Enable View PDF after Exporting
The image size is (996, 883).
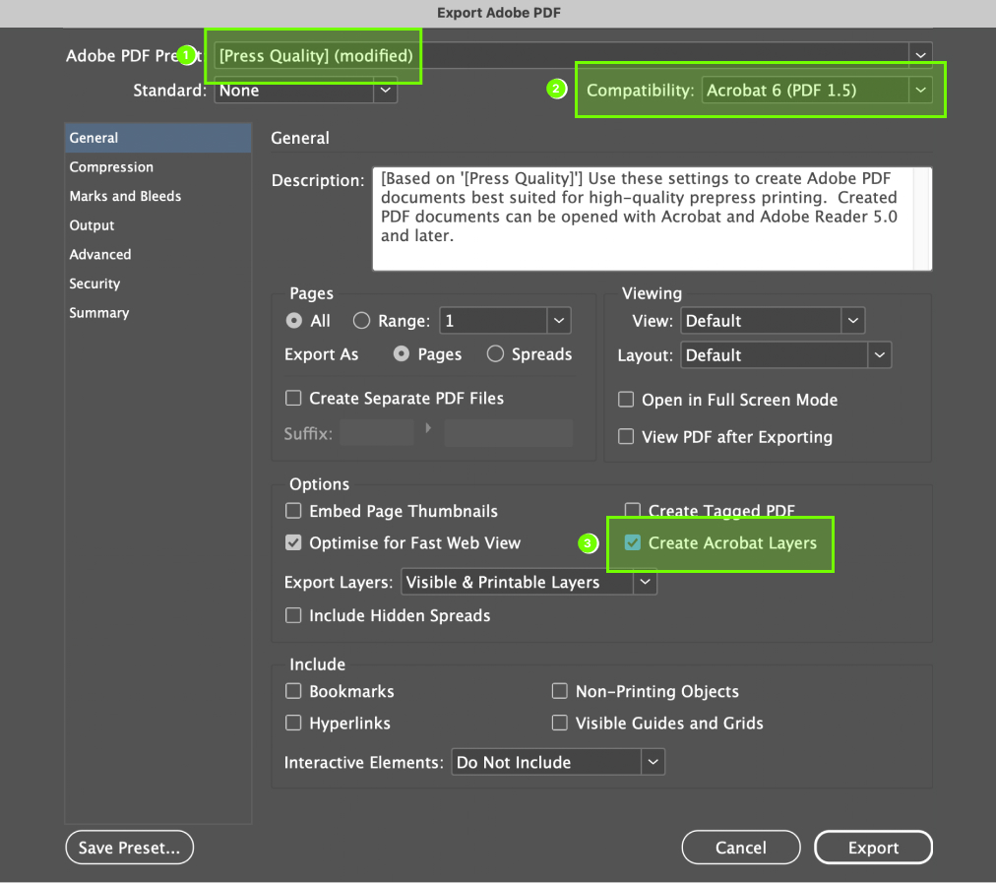coord(626,436)
